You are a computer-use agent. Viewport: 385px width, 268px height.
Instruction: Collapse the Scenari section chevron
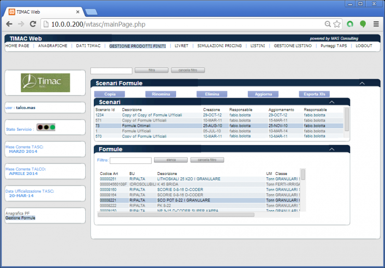pos(331,102)
